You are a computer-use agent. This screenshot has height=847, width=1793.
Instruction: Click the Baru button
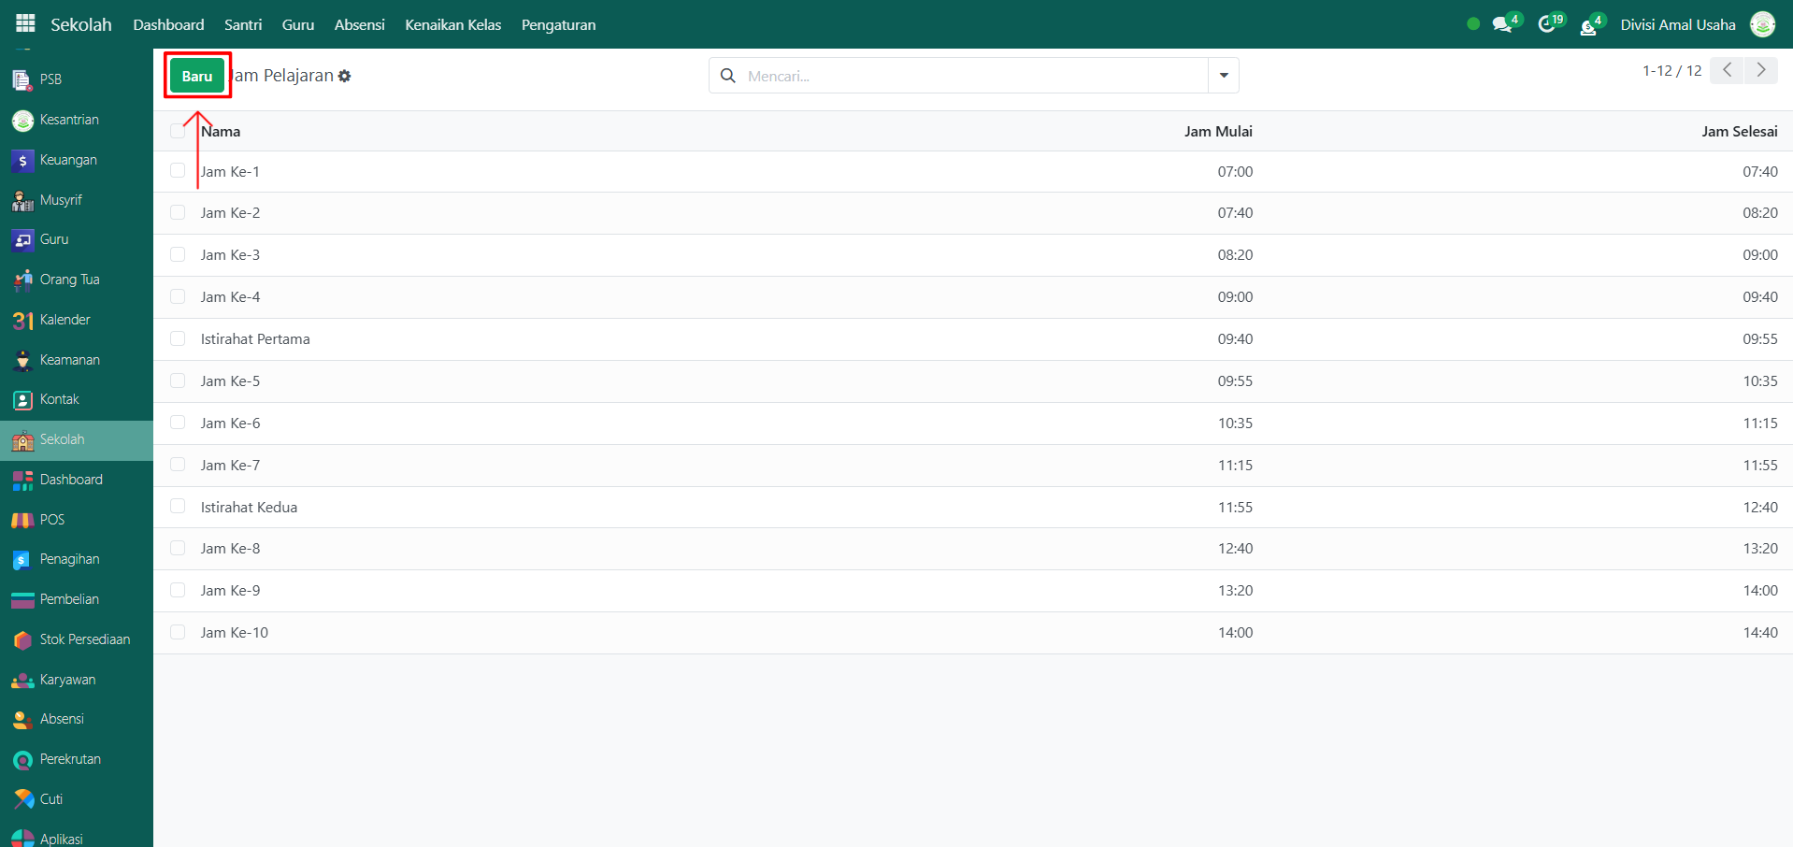pos(197,76)
